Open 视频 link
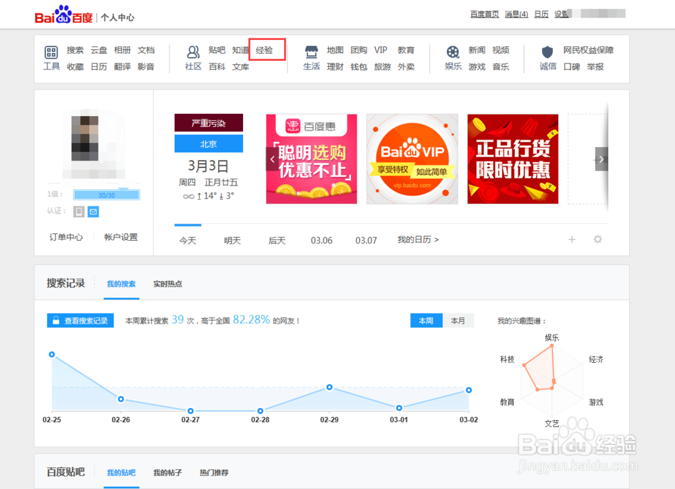 click(x=501, y=50)
